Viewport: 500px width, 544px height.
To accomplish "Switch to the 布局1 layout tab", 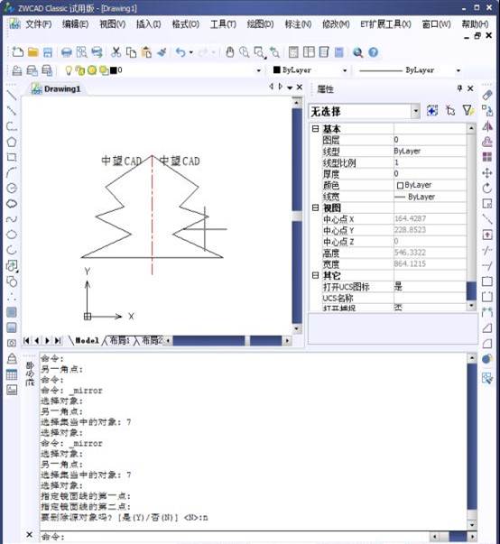I will (x=119, y=341).
